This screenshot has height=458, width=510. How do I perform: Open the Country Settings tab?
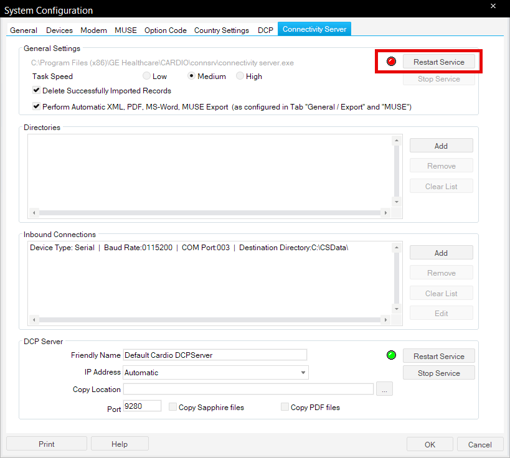[x=221, y=30]
